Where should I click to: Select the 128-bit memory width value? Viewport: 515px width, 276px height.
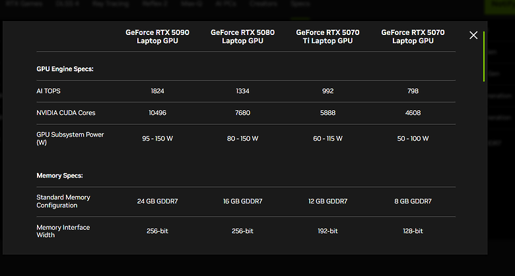tap(413, 231)
